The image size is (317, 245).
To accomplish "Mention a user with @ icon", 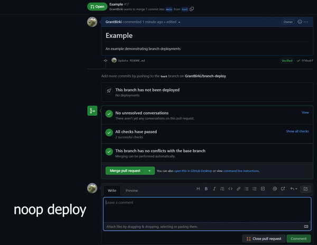I will (x=275, y=189).
